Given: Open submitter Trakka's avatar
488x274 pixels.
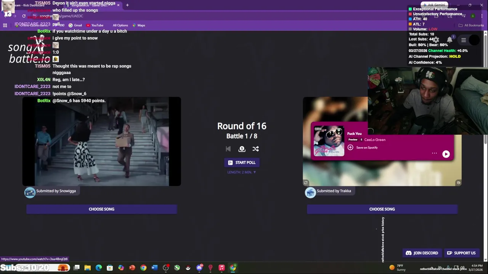Looking at the screenshot, I should coord(310,193).
